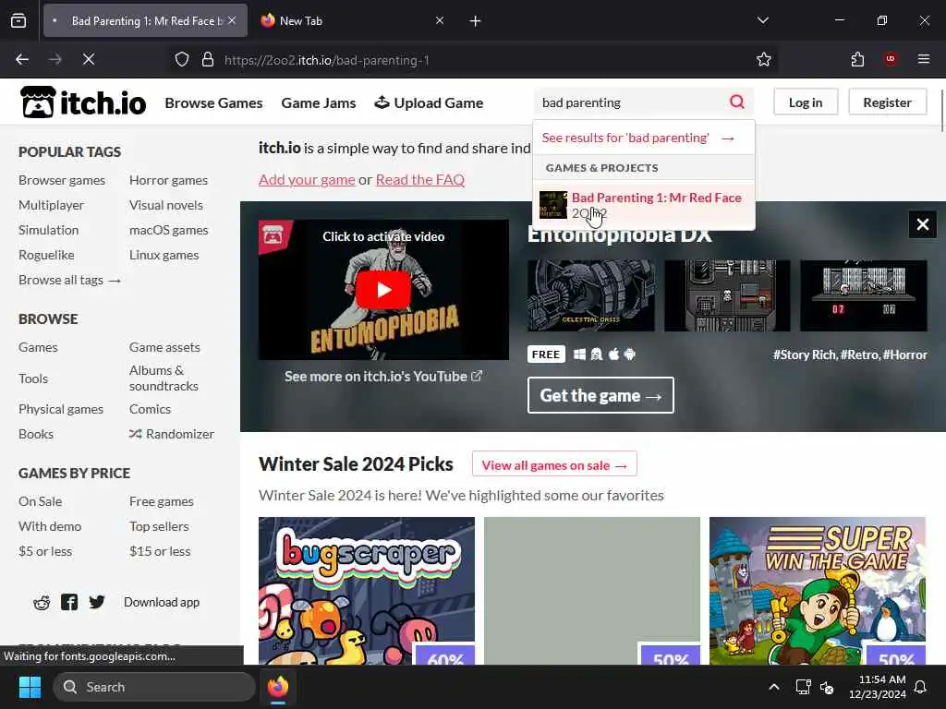Open uBlock Origin extension icon
The width and height of the screenshot is (946, 709).
[x=890, y=59]
